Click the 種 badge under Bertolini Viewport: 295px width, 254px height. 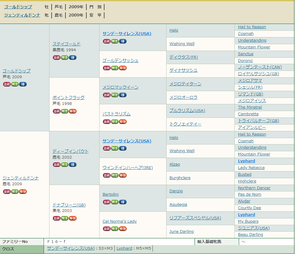123,202
